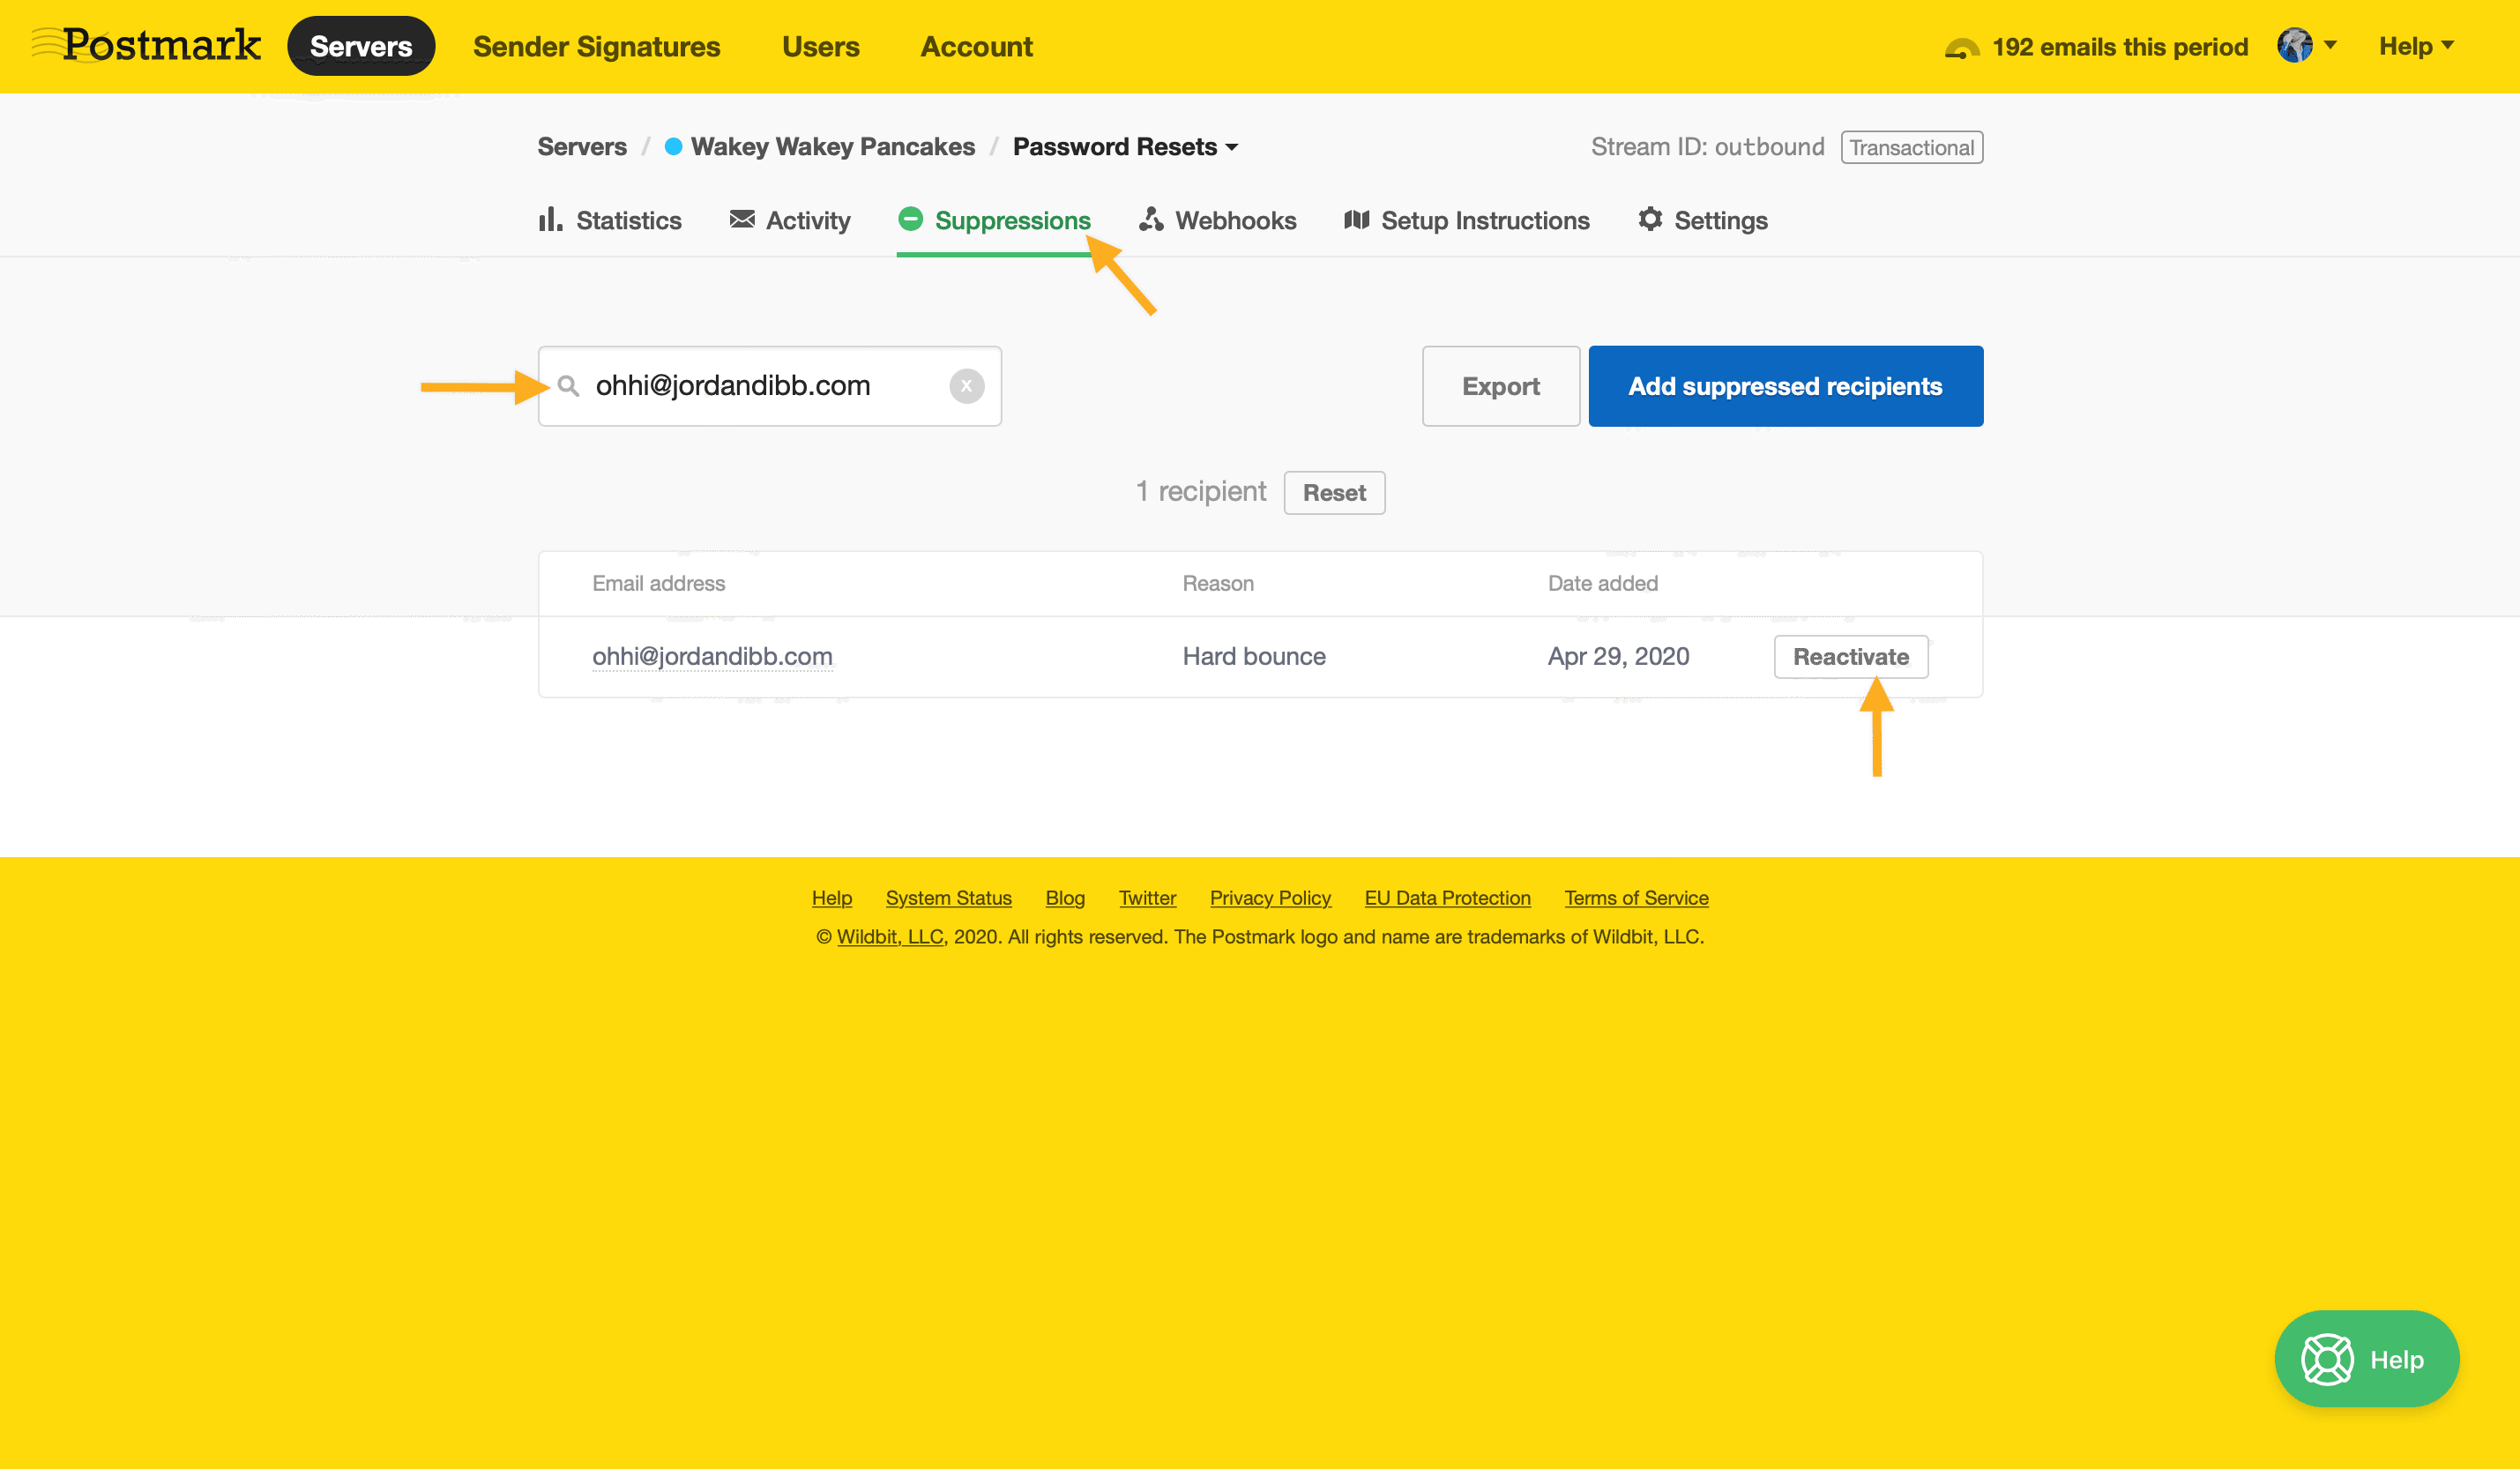Screen dimensions: 2520x1469
Task: Visit the Blog footer link
Action: point(1065,898)
